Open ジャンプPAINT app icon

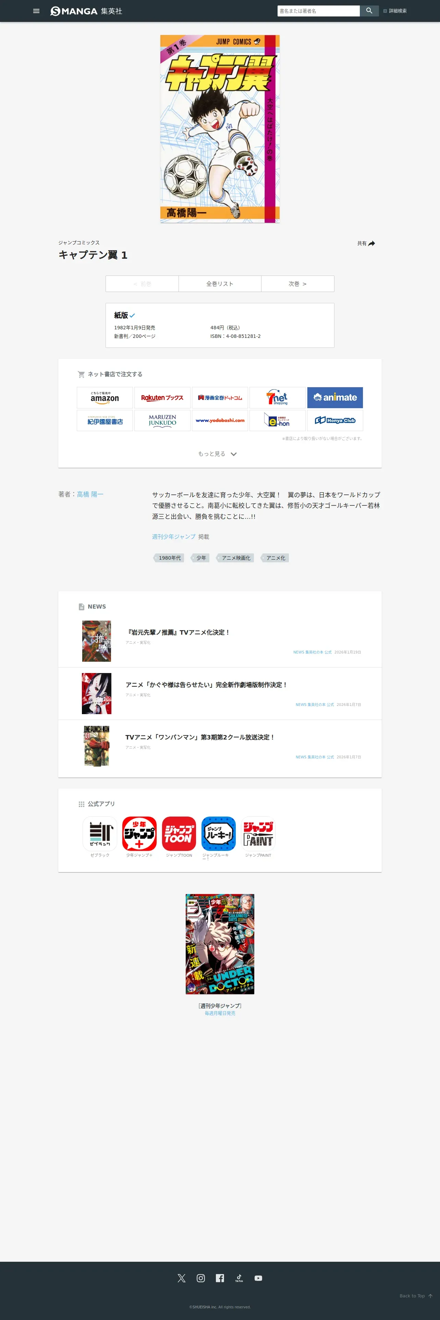coord(258,833)
